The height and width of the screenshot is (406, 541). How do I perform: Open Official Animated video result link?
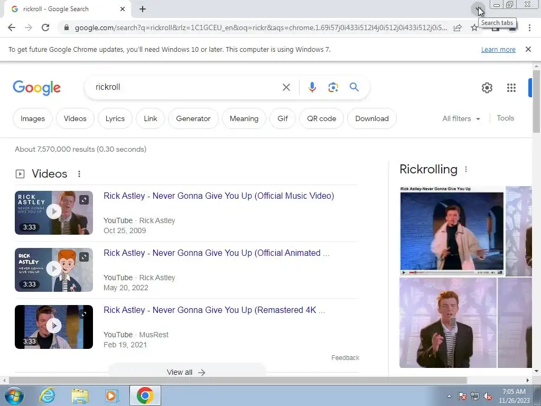217,253
